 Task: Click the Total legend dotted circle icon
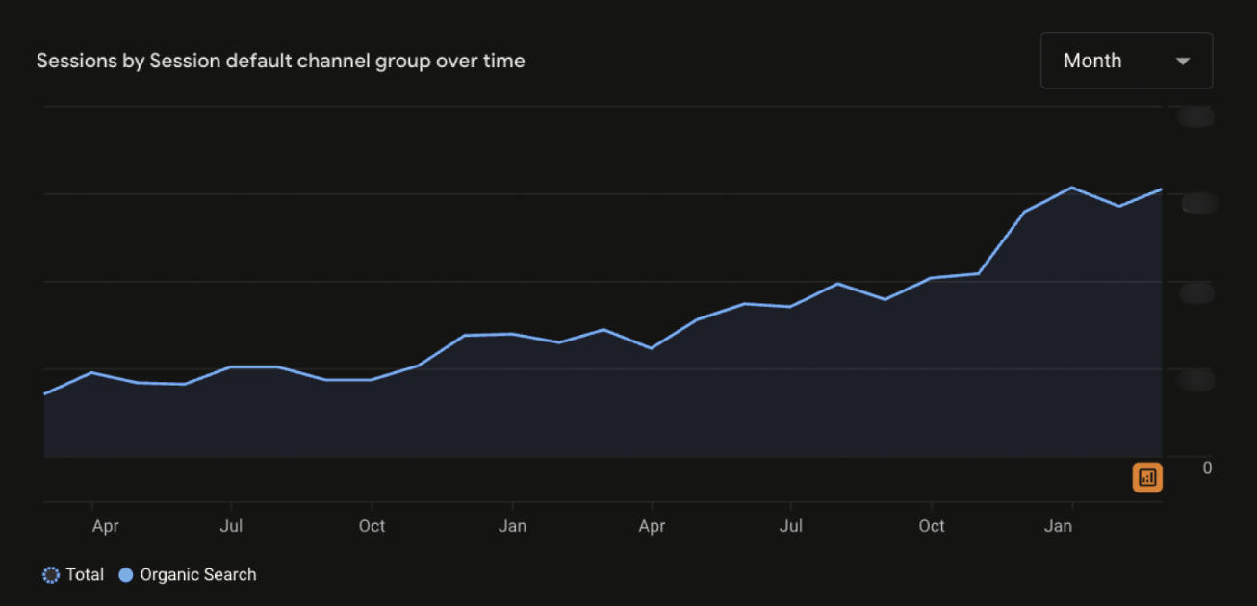tap(51, 575)
